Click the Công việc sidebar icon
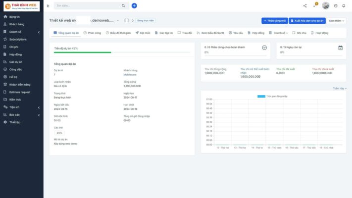 tap(5, 69)
